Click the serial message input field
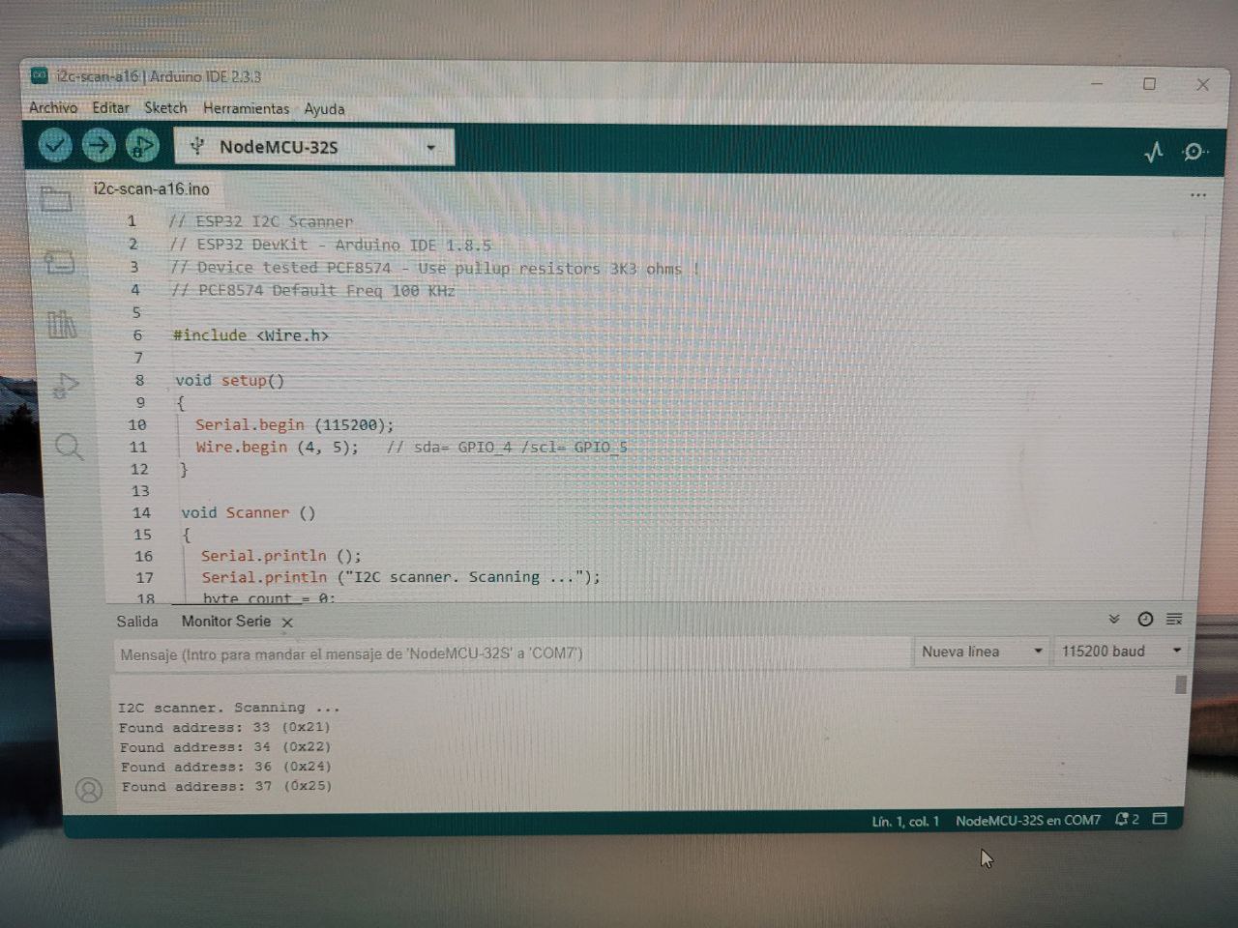1238x928 pixels. (511, 654)
